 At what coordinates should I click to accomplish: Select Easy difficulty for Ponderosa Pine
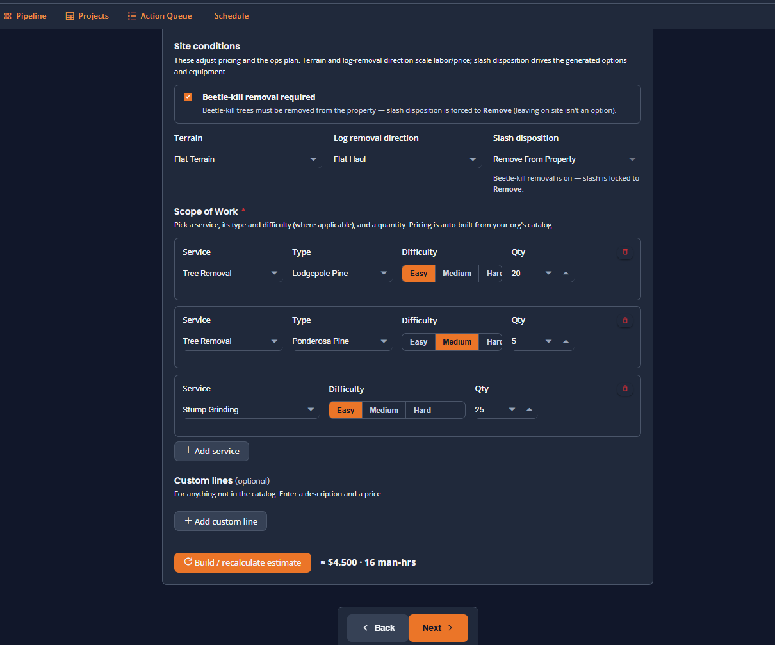419,342
